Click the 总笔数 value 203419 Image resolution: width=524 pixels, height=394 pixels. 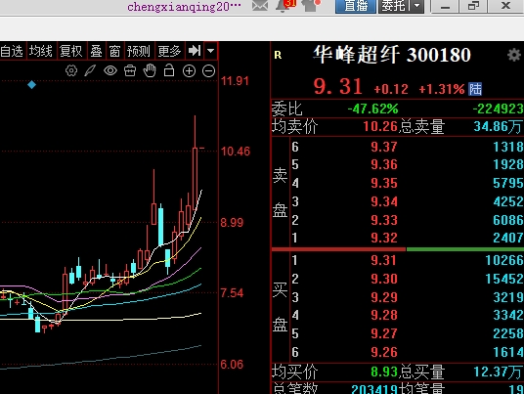click(374, 389)
